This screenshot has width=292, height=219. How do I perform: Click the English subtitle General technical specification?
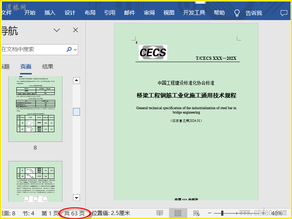pos(186,110)
